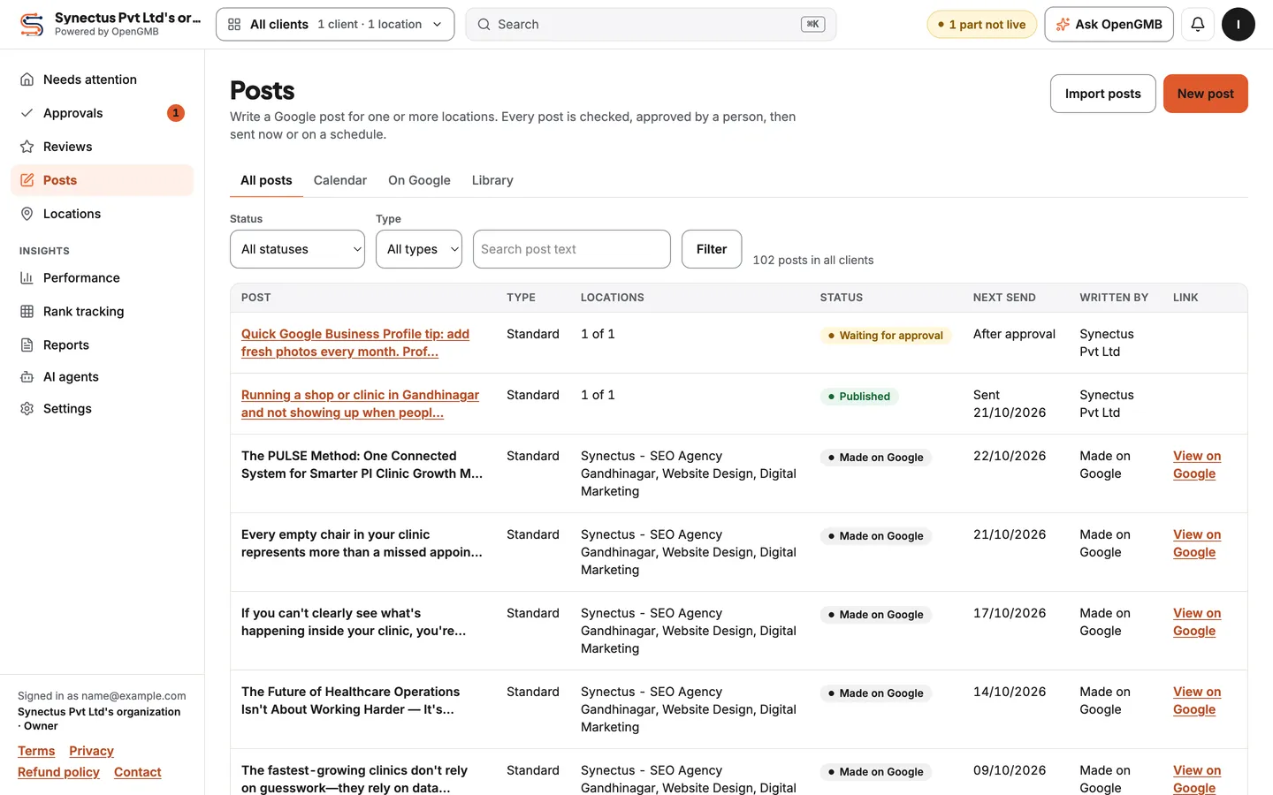
Task: Open the Privacy link
Action: [x=92, y=751]
